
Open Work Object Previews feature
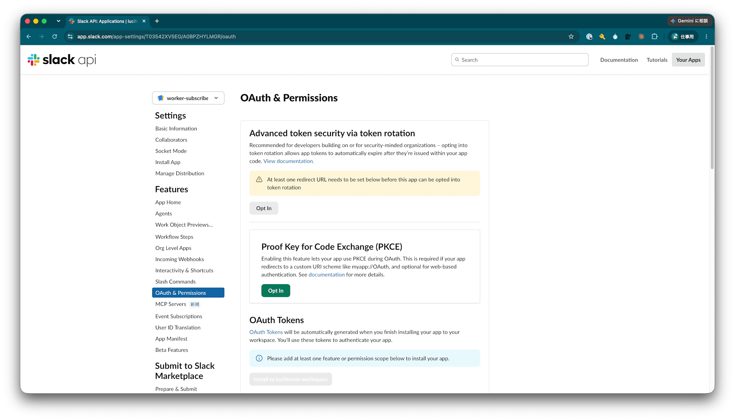click(184, 225)
